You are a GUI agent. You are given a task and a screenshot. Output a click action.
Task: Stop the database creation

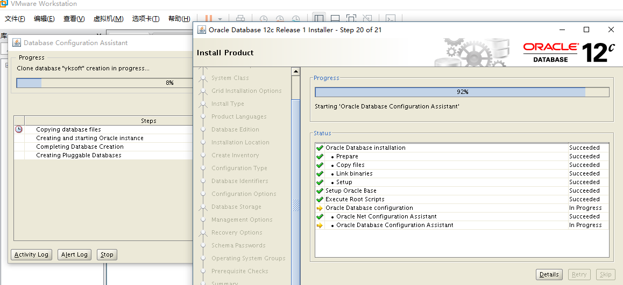pyautogui.click(x=107, y=254)
